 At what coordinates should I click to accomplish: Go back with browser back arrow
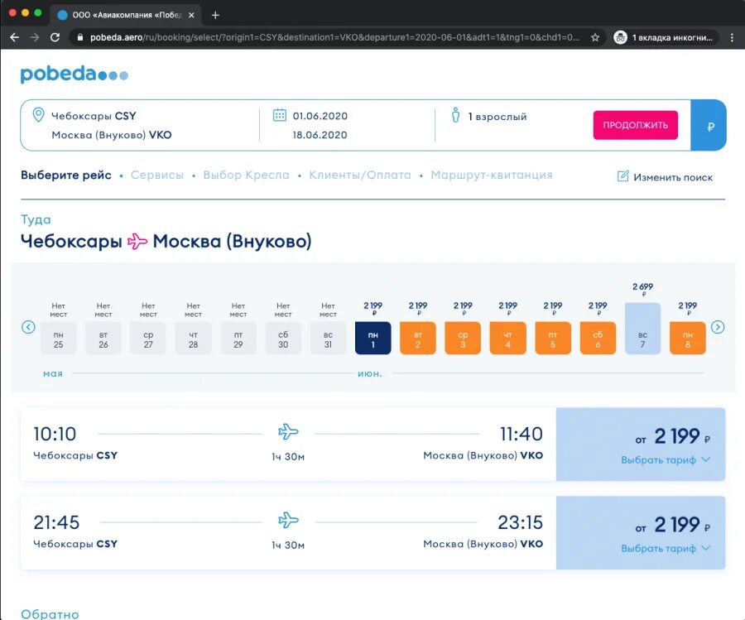point(14,37)
